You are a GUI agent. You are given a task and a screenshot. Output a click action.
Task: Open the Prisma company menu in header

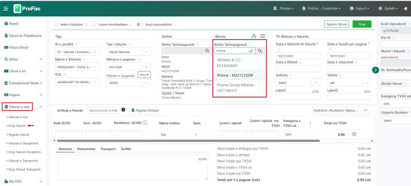coord(283,8)
